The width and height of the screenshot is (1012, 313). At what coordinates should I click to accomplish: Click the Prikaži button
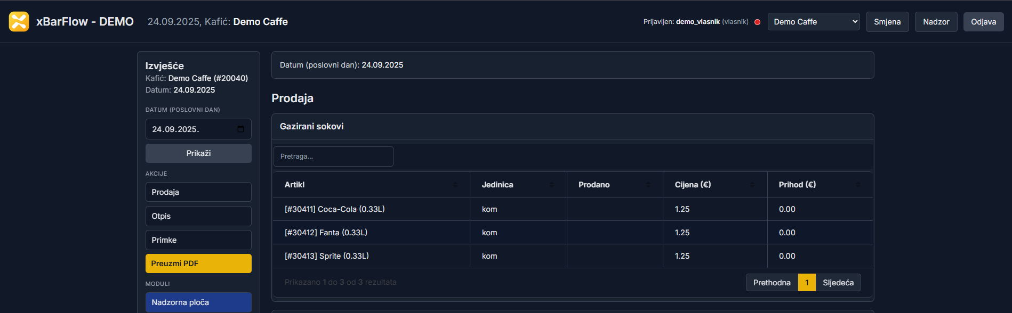point(198,153)
